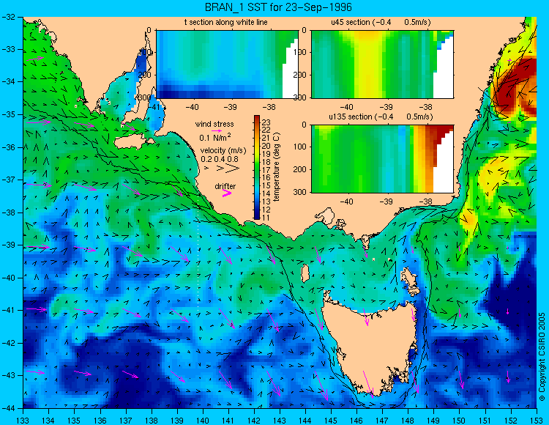Click longitude label 153 on bottom axis
Viewport: 549px width, 425px height.
[537, 420]
